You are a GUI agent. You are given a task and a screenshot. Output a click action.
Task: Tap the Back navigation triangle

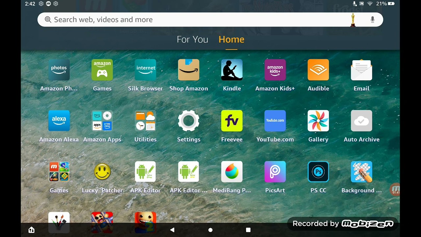coord(172,230)
